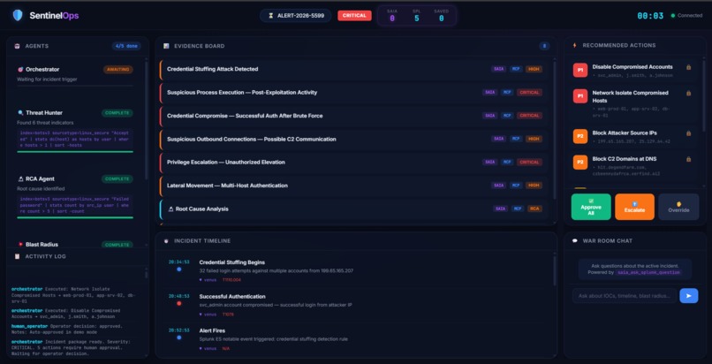Click SAIA tag on Lateral Movement row
This screenshot has width=712, height=364.
coord(498,186)
